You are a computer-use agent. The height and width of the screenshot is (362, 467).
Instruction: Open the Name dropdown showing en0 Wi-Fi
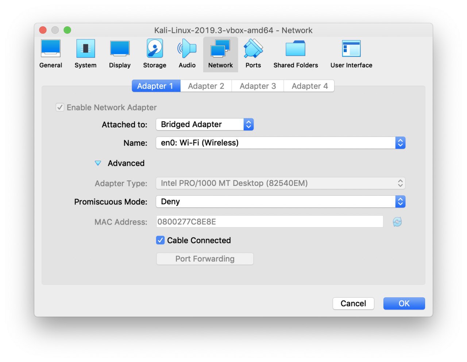(281, 143)
